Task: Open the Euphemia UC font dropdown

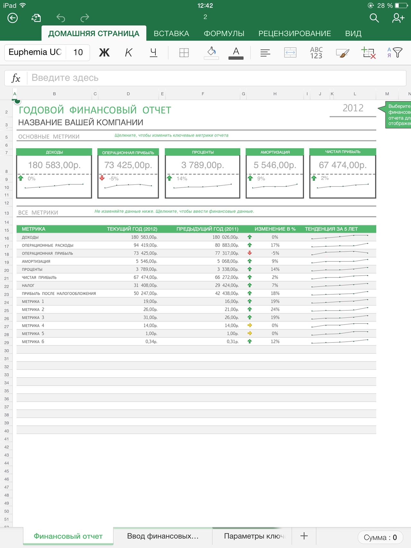Action: [35, 52]
